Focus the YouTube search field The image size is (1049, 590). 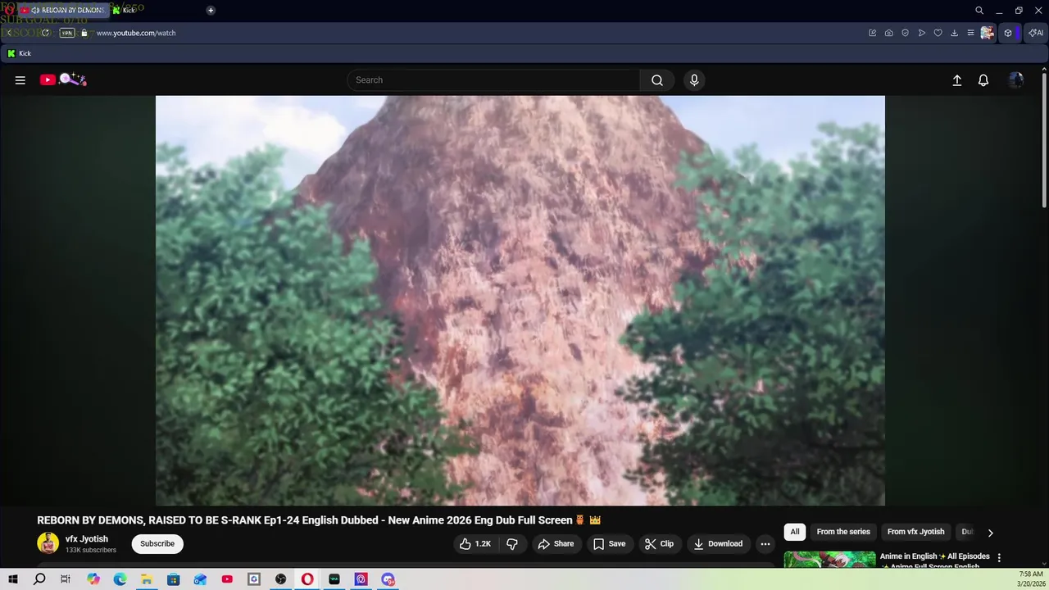(x=493, y=80)
